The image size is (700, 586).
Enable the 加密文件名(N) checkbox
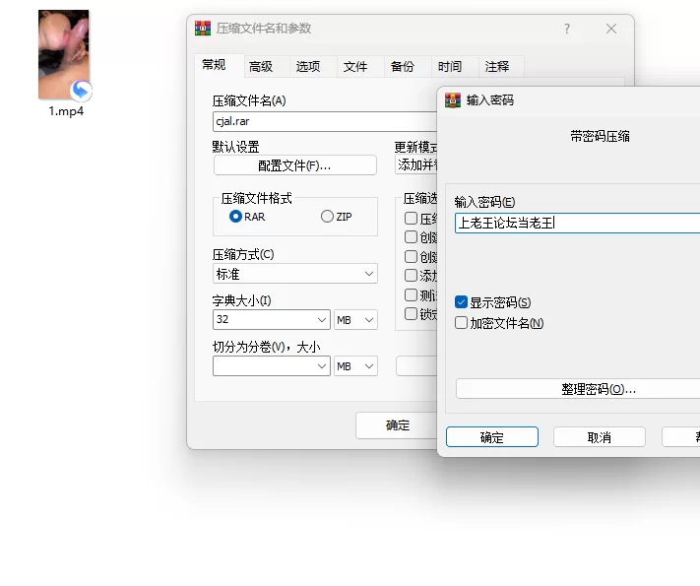point(461,323)
